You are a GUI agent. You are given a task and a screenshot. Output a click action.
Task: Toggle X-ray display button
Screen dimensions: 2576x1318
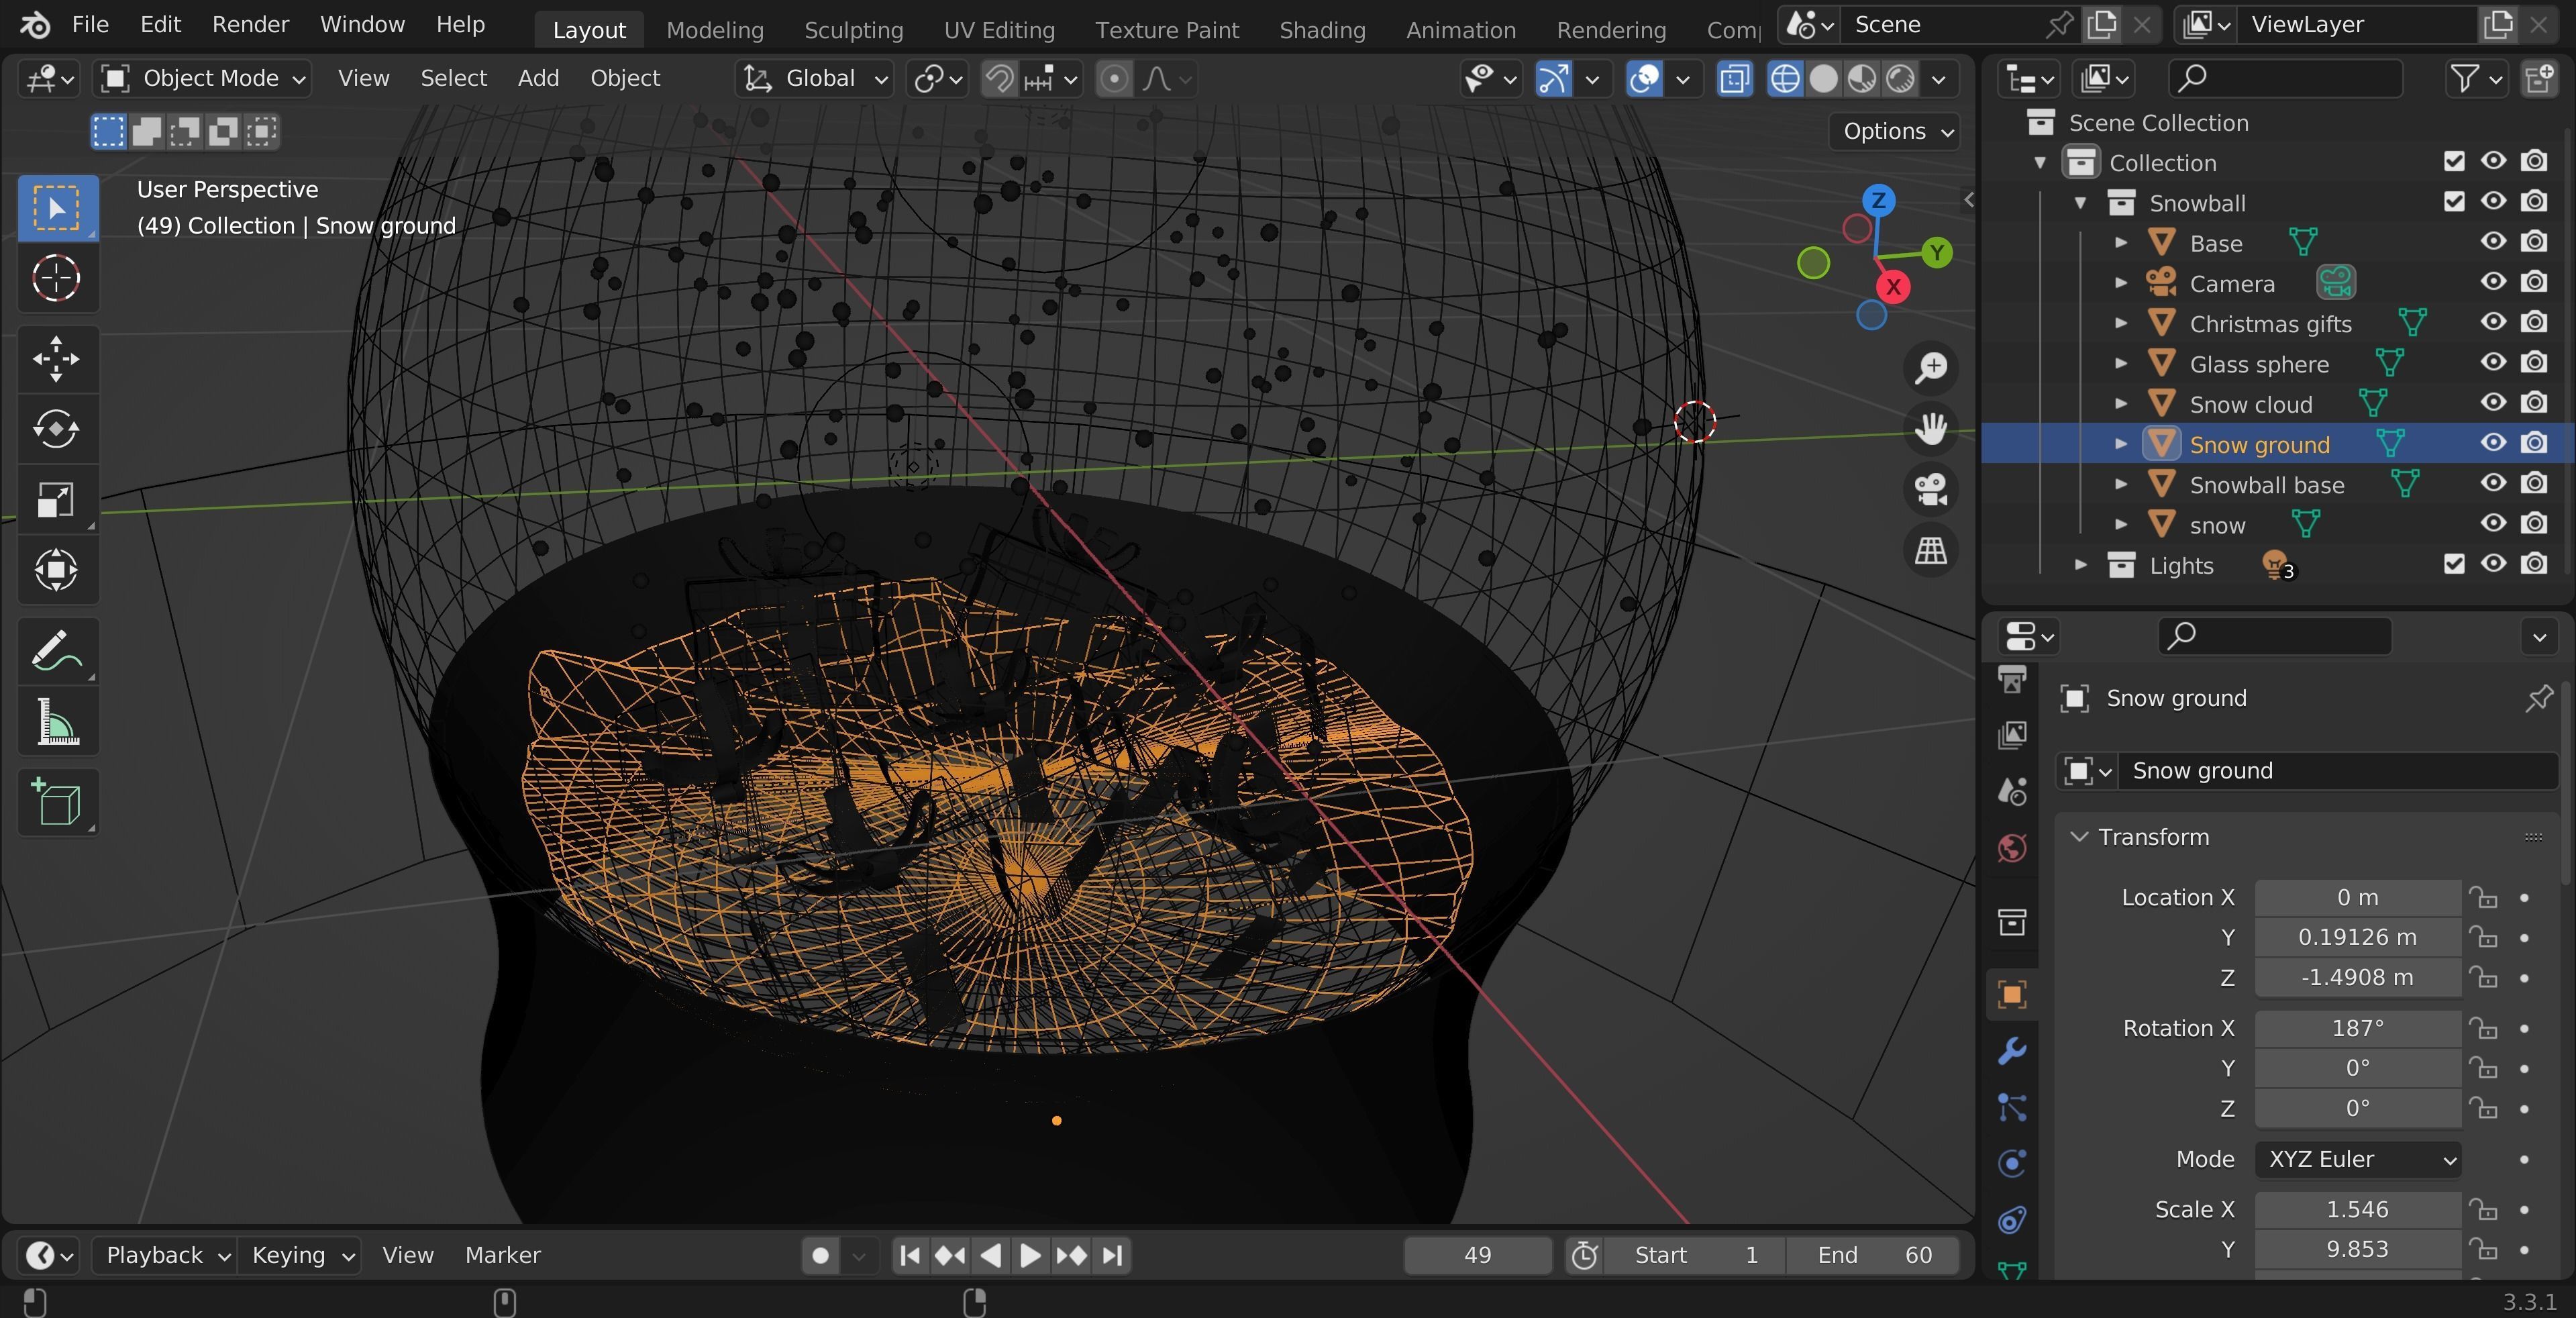[x=1735, y=78]
